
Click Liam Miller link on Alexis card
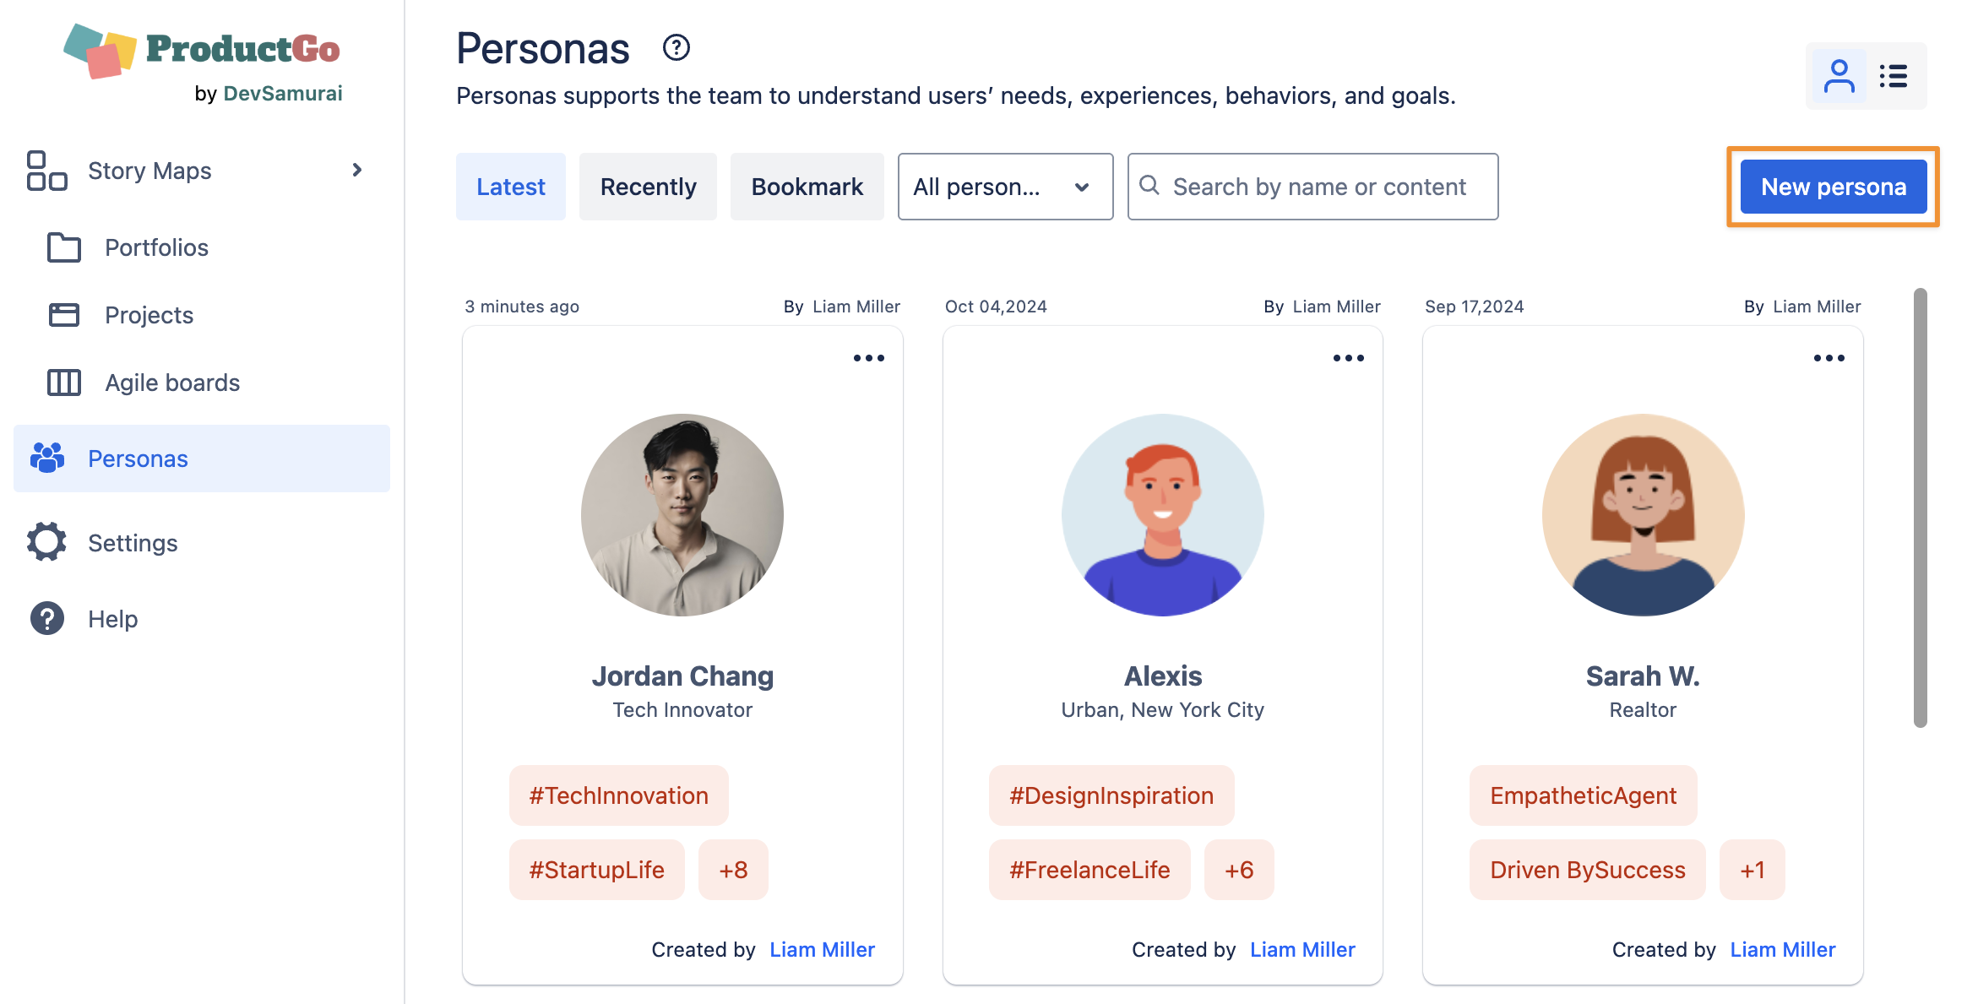click(1302, 950)
